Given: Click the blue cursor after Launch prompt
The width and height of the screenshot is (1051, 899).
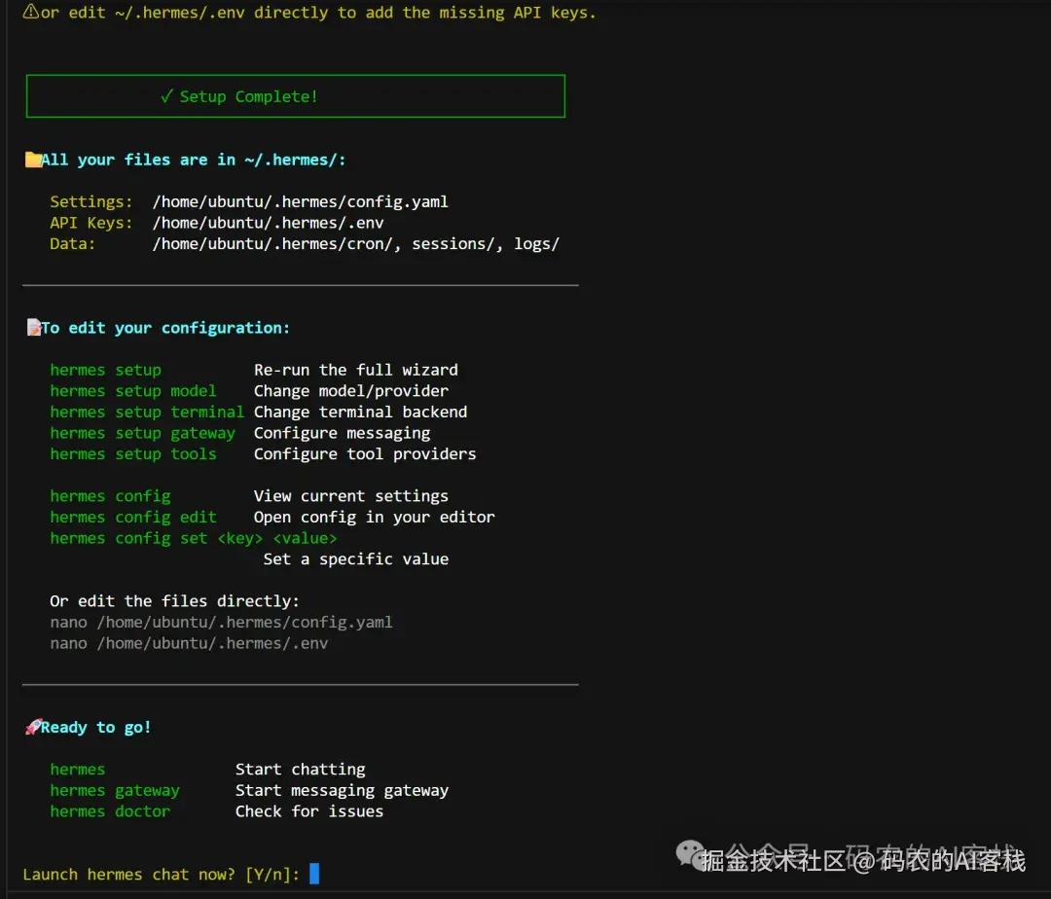Looking at the screenshot, I should (x=314, y=873).
